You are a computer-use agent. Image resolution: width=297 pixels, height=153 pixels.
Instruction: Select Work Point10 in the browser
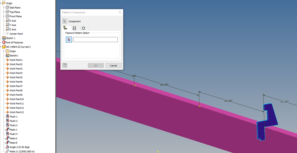pos(17,99)
